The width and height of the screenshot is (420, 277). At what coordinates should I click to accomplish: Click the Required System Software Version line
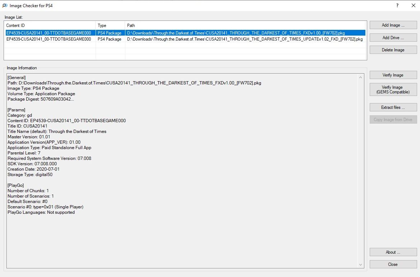49,158
